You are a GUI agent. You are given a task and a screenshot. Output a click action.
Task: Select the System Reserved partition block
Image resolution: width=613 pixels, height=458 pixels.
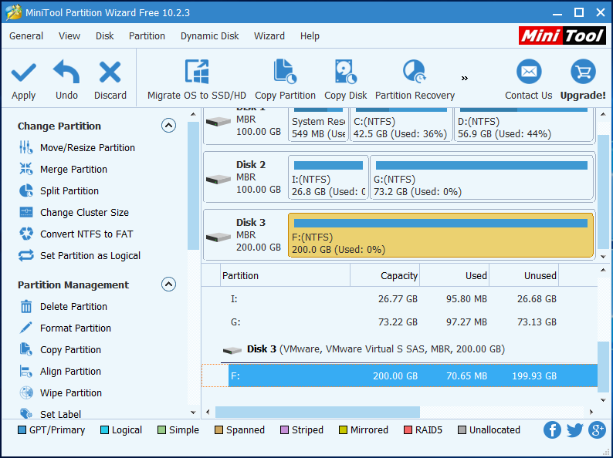(x=318, y=125)
